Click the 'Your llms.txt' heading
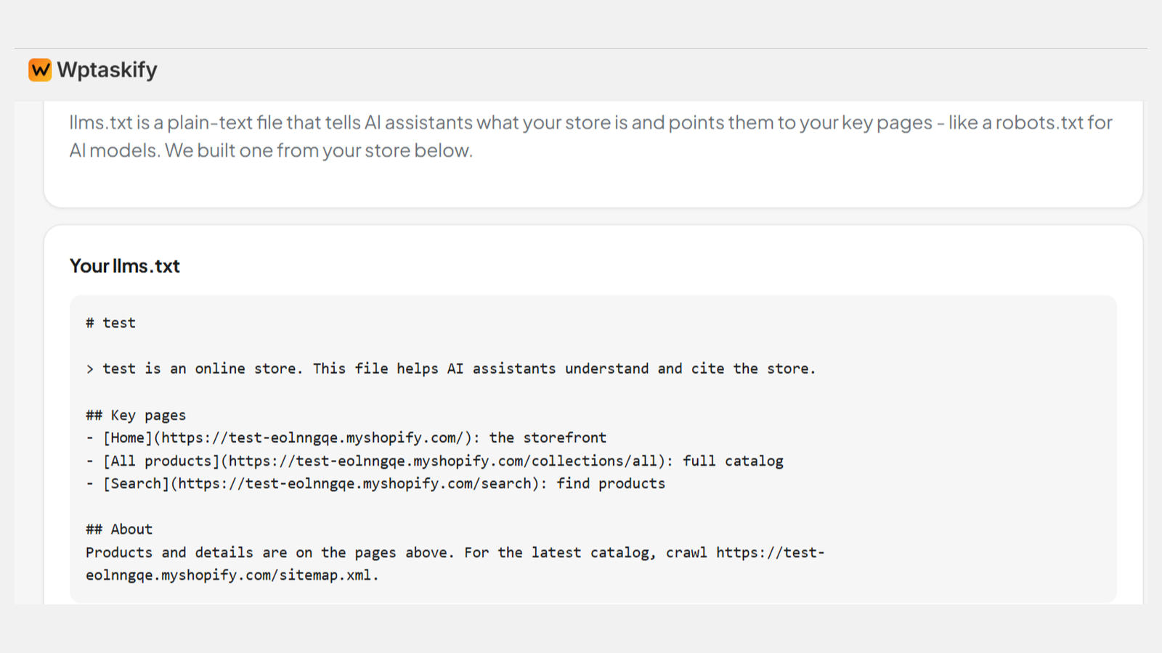This screenshot has height=653, width=1162. [x=125, y=266]
